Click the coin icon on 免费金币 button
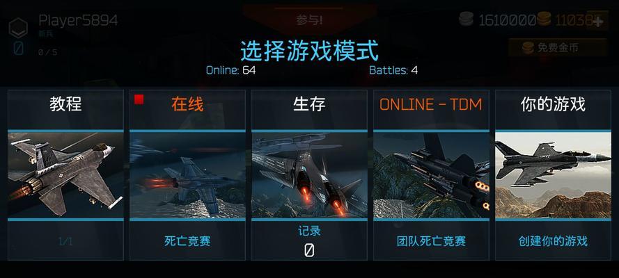The width and height of the screenshot is (619, 278). [x=528, y=48]
